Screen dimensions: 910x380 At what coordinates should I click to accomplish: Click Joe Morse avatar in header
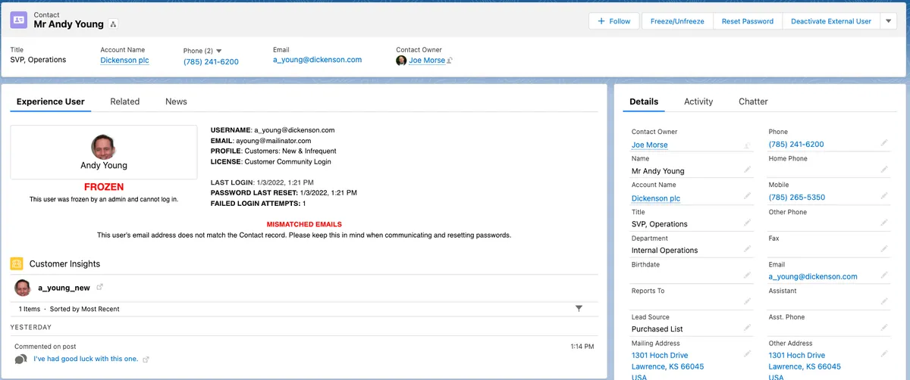point(401,61)
